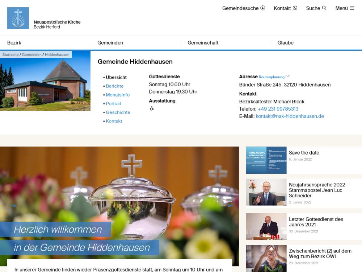Expand the Gemeinden navigation menu
Image resolution: width=362 pixels, height=272 pixels.
click(110, 43)
